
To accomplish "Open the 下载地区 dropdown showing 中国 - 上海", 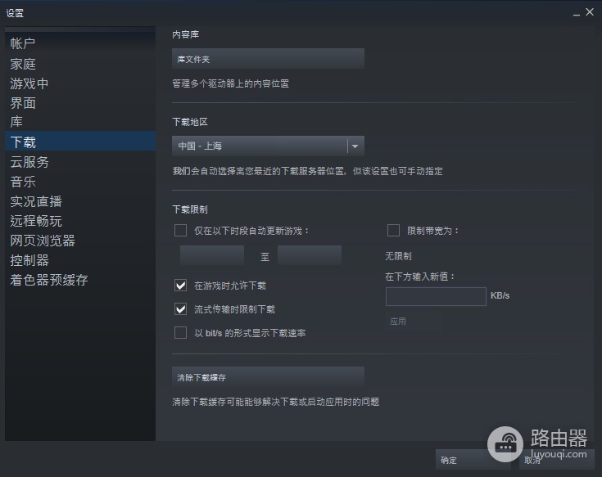I will pyautogui.click(x=268, y=146).
